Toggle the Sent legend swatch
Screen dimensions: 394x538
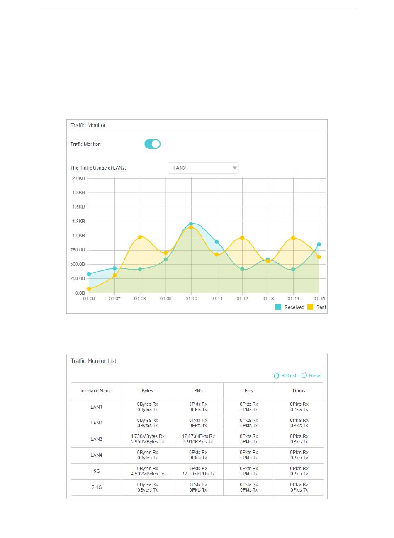pyautogui.click(x=310, y=307)
